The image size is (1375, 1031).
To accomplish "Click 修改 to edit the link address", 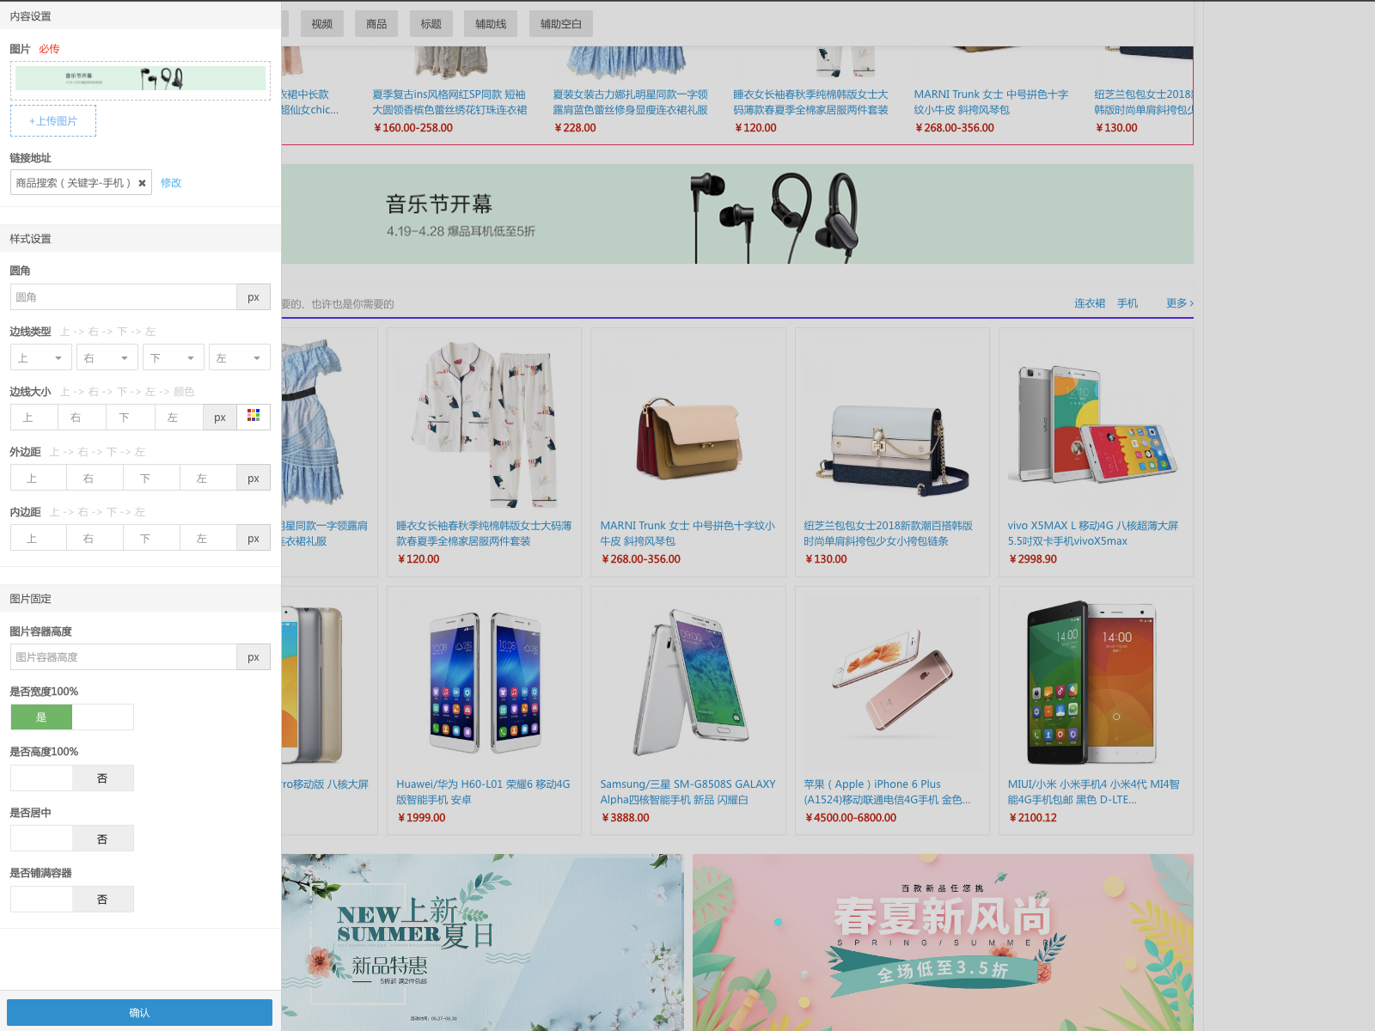I will (x=171, y=183).
